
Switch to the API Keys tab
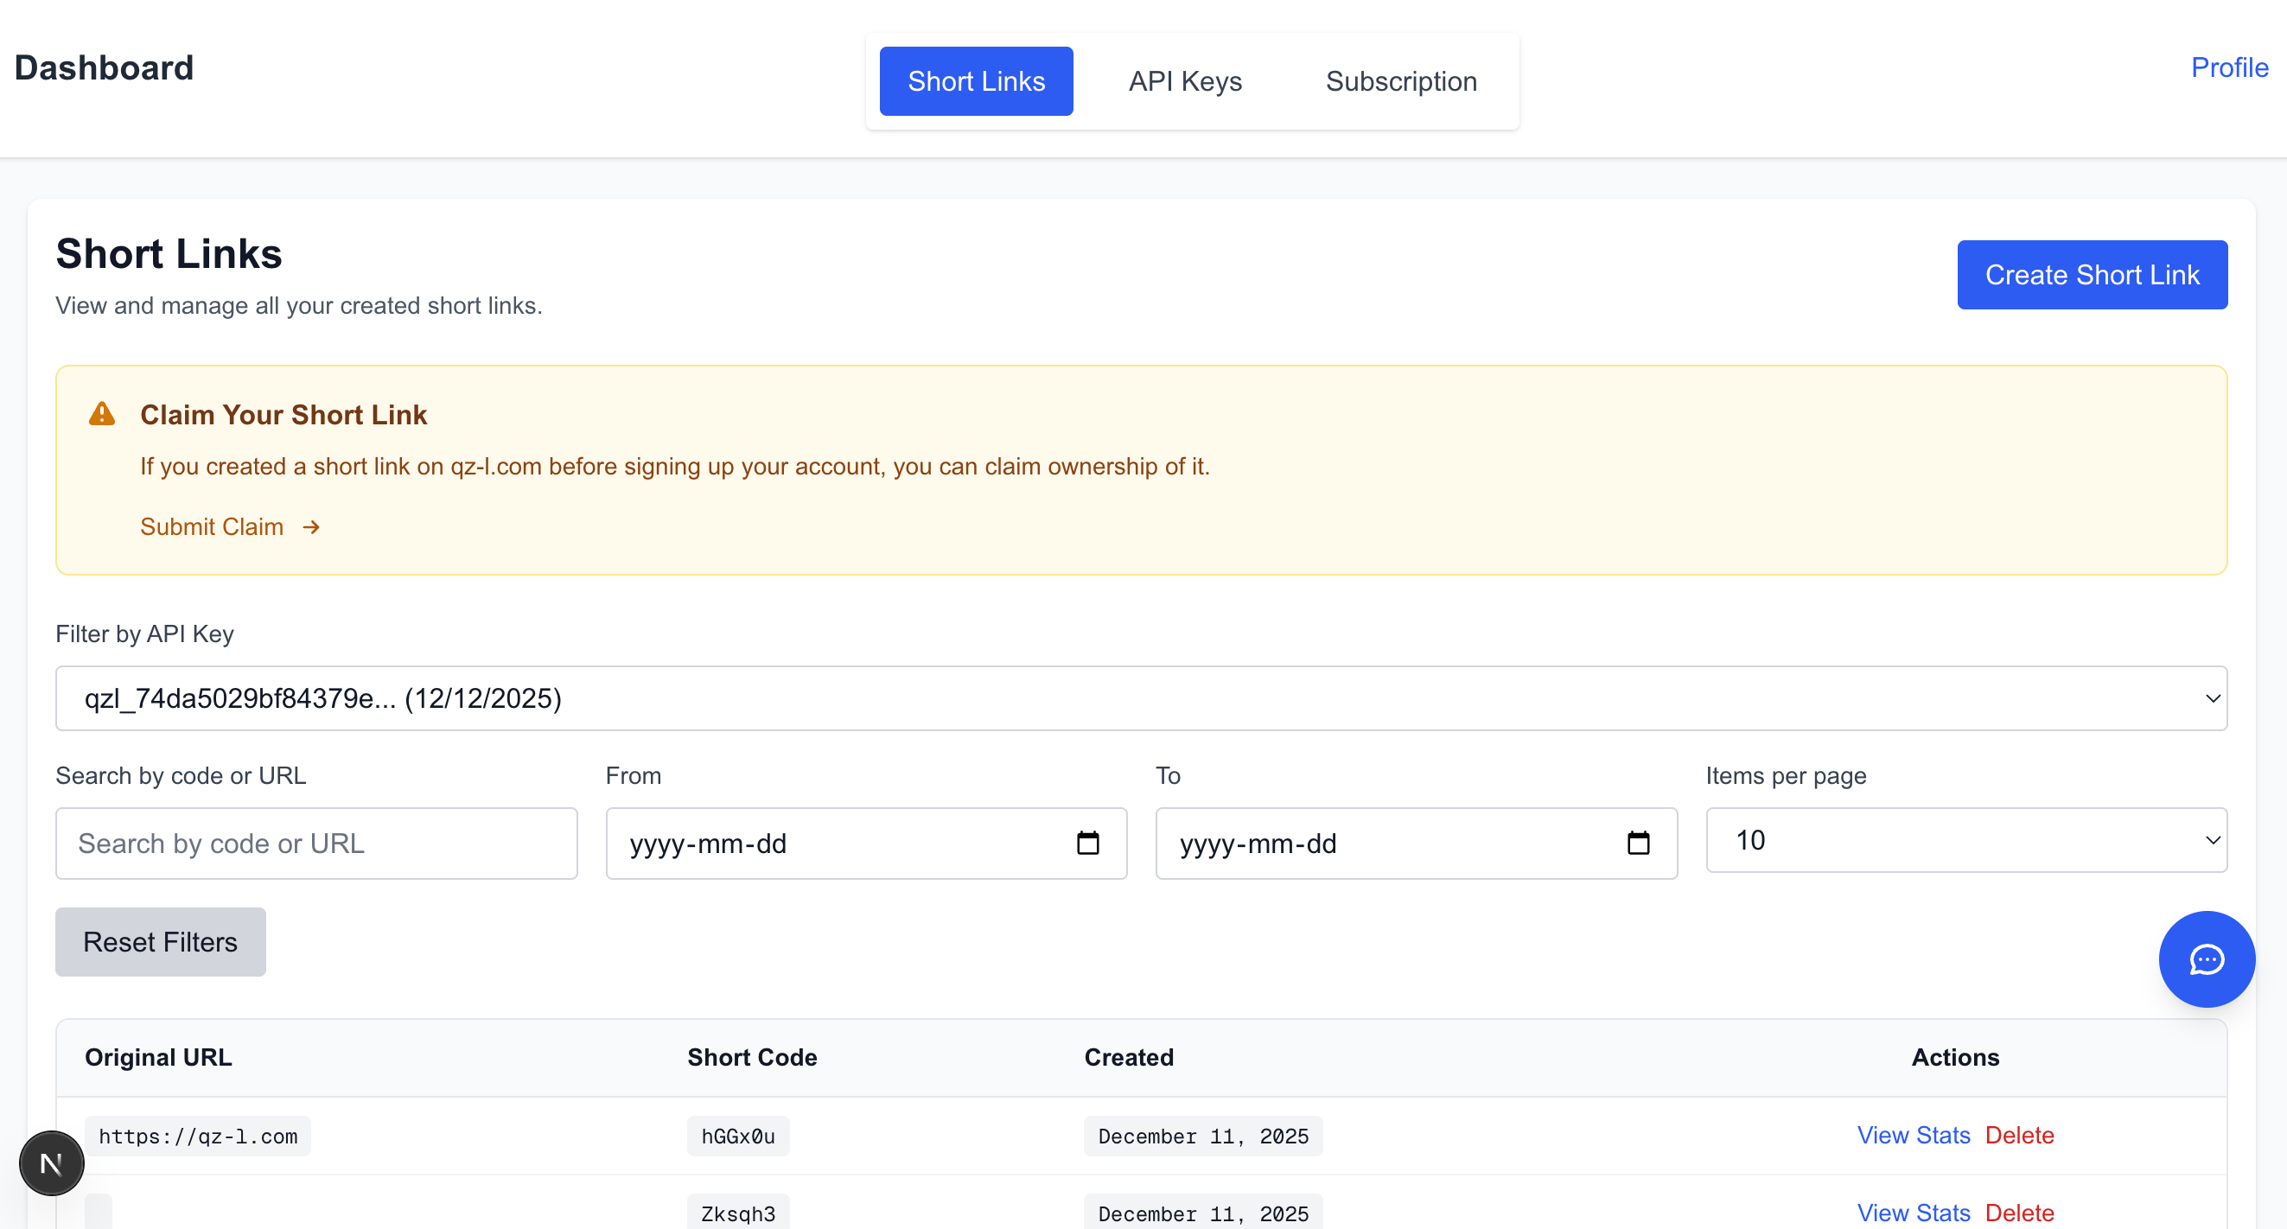point(1184,82)
